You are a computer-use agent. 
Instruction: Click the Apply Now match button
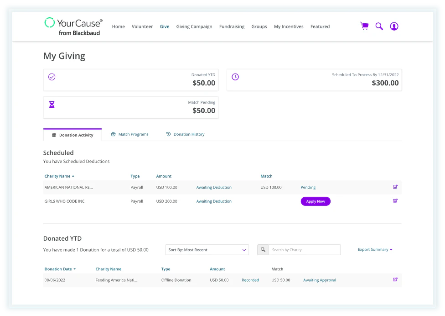[315, 201]
